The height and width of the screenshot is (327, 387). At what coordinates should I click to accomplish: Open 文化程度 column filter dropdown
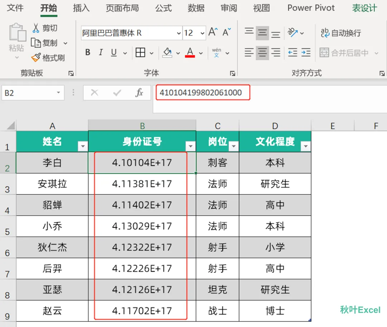coord(306,146)
